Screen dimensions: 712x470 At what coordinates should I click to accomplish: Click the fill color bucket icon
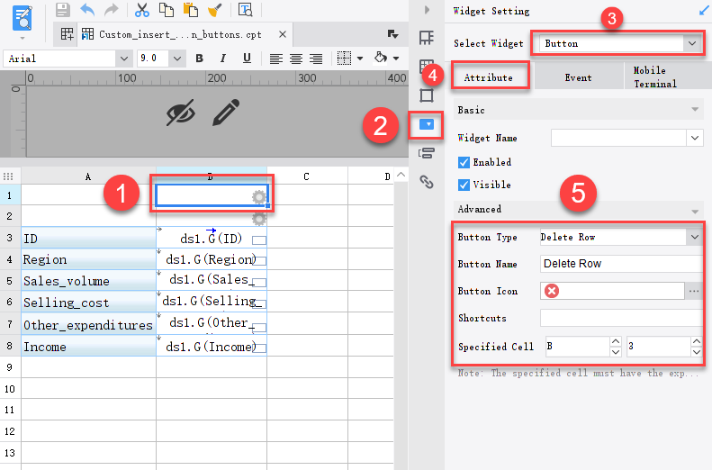coord(381,58)
